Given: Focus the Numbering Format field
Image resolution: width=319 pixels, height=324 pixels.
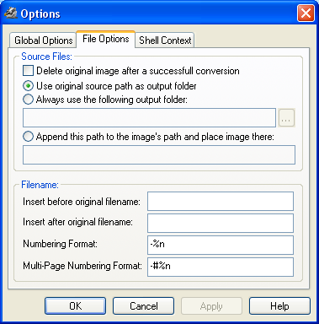Looking at the screenshot, I should tap(221, 245).
